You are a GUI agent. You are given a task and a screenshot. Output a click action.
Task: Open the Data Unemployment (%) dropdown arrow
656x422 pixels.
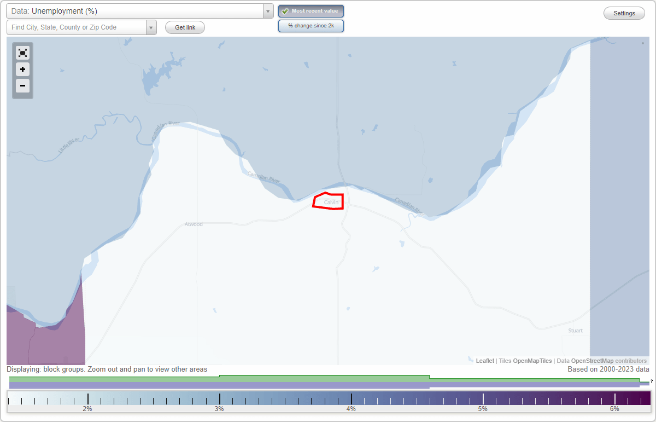tap(268, 11)
